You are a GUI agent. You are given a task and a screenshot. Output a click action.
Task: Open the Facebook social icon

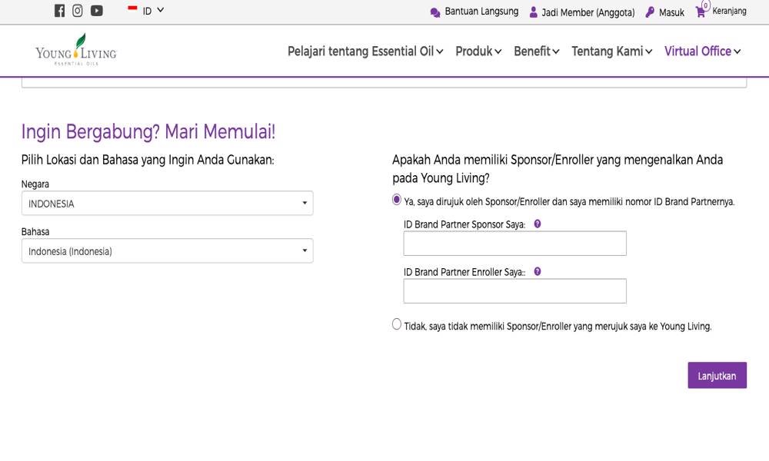tap(59, 10)
